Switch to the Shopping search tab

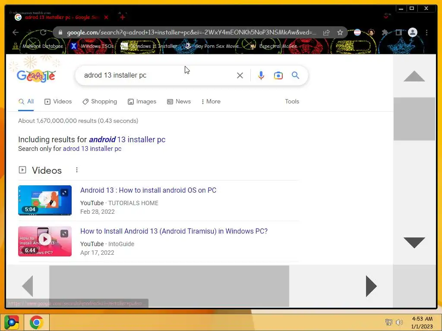(x=100, y=102)
